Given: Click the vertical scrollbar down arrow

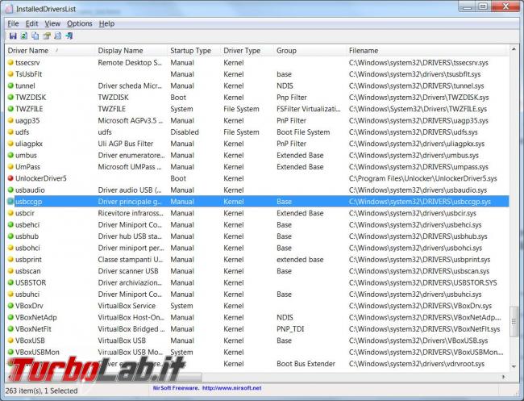Looking at the screenshot, I should tap(514, 366).
